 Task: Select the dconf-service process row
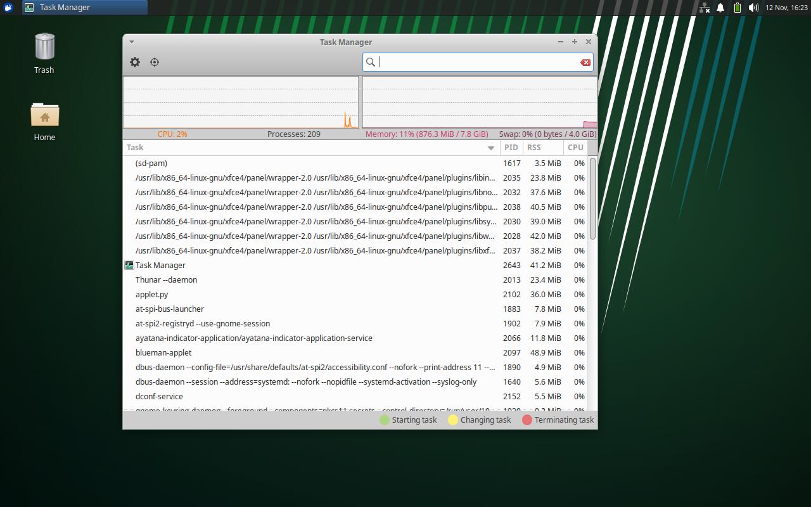[355, 397]
